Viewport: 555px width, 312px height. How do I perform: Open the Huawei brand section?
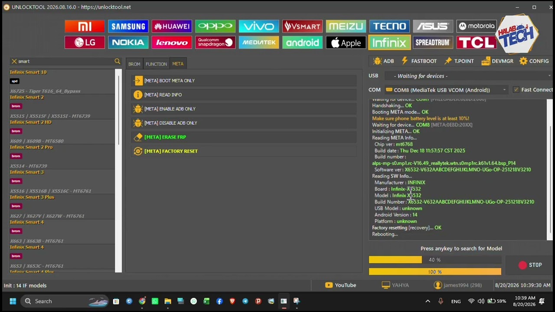(172, 26)
